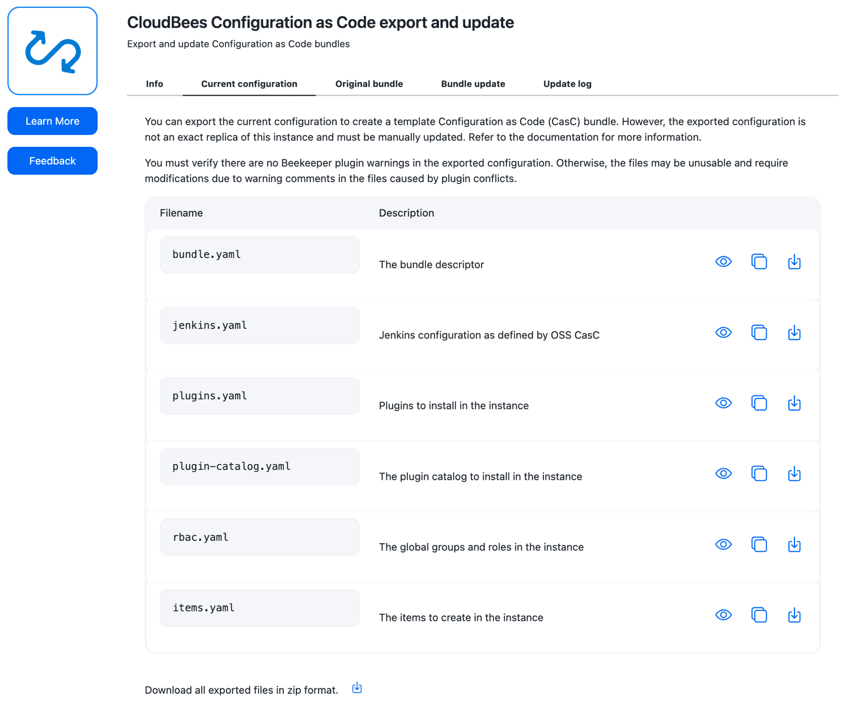The image size is (850, 720).
Task: Click the Feedback button
Action: (x=52, y=160)
